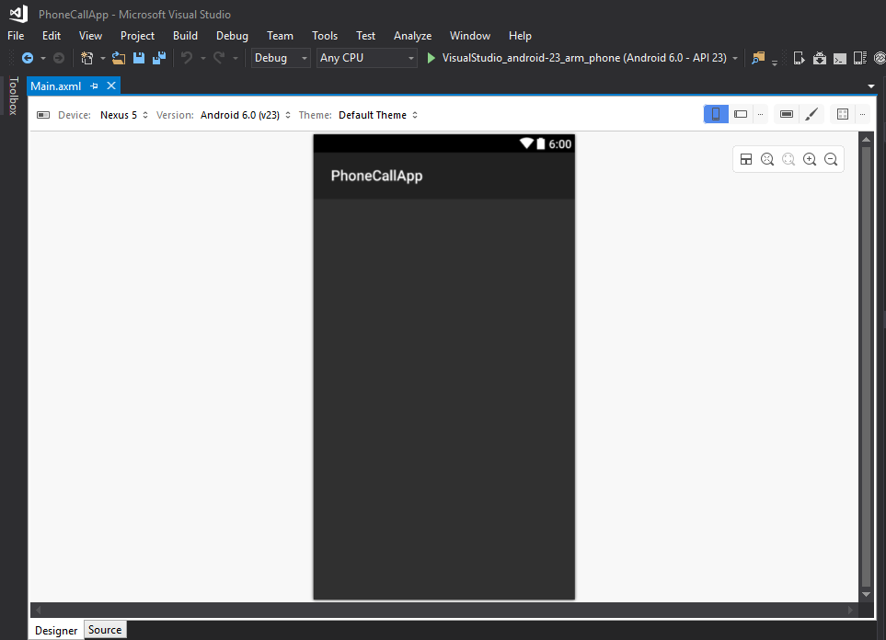
Task: Click the Zoom to Normal Size magnifier icon
Action: click(x=788, y=159)
